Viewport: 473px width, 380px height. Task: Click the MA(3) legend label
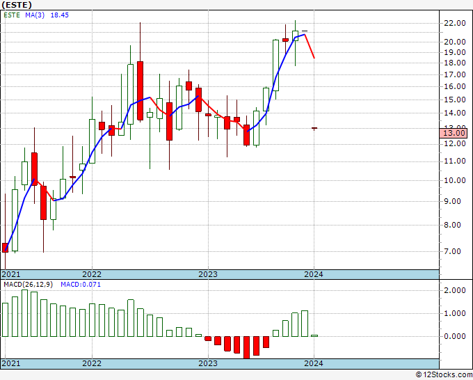point(35,15)
